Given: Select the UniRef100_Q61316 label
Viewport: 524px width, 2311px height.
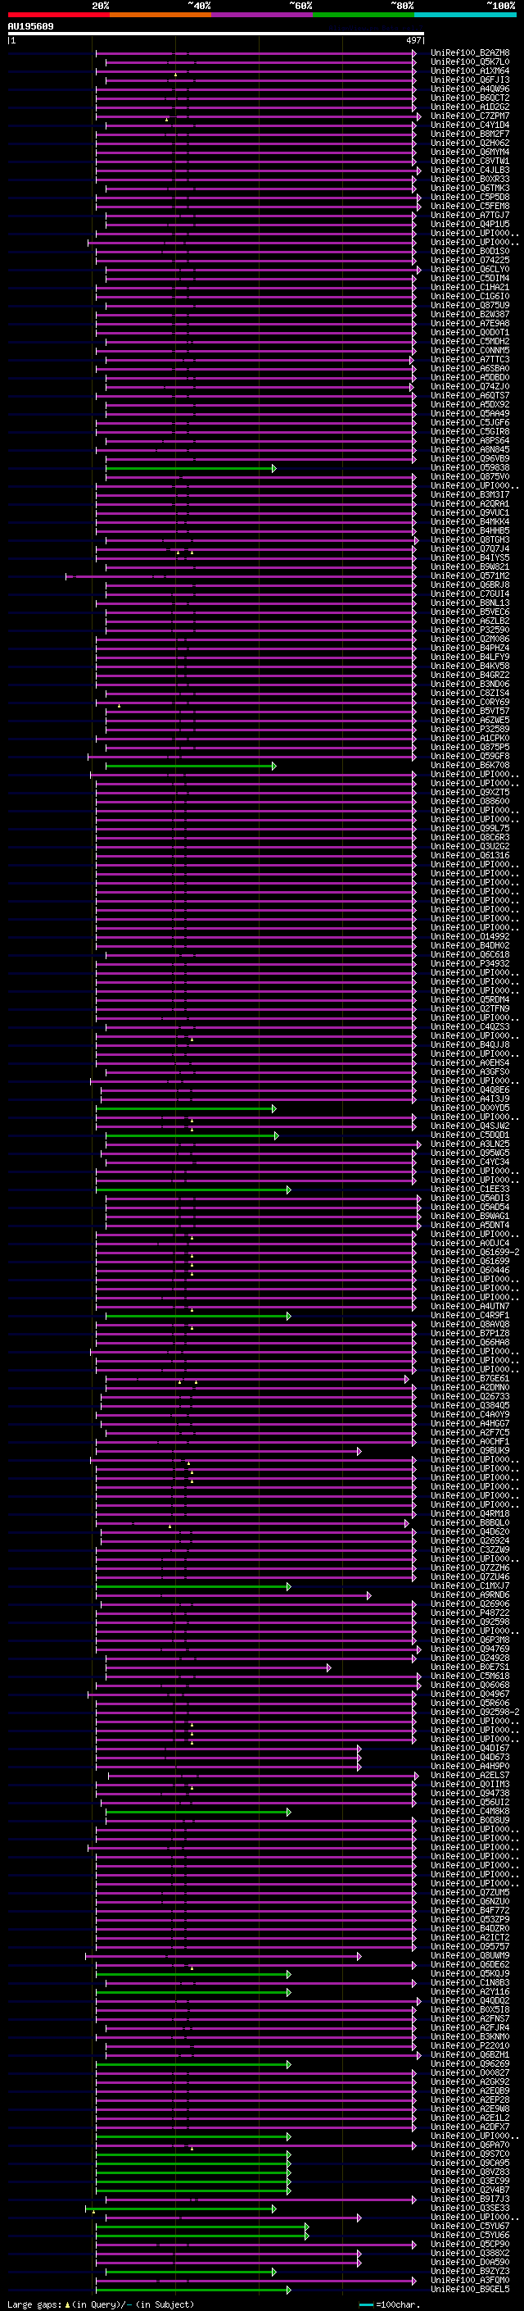Looking at the screenshot, I should point(469,856).
